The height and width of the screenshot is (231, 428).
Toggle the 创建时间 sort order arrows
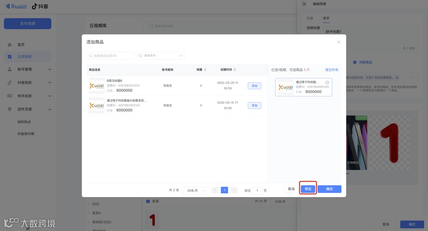(234, 70)
